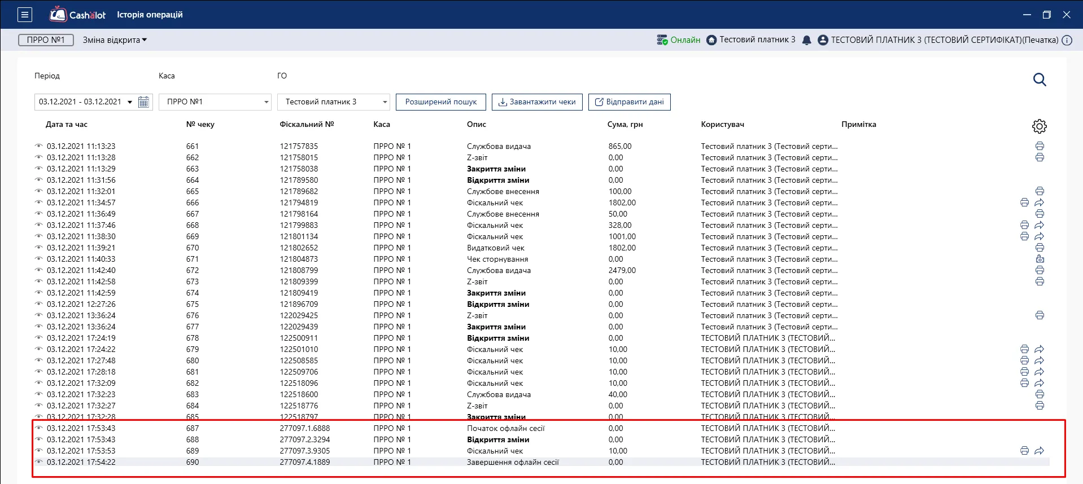Open the period date range dropdown
The width and height of the screenshot is (1083, 484).
click(x=130, y=102)
